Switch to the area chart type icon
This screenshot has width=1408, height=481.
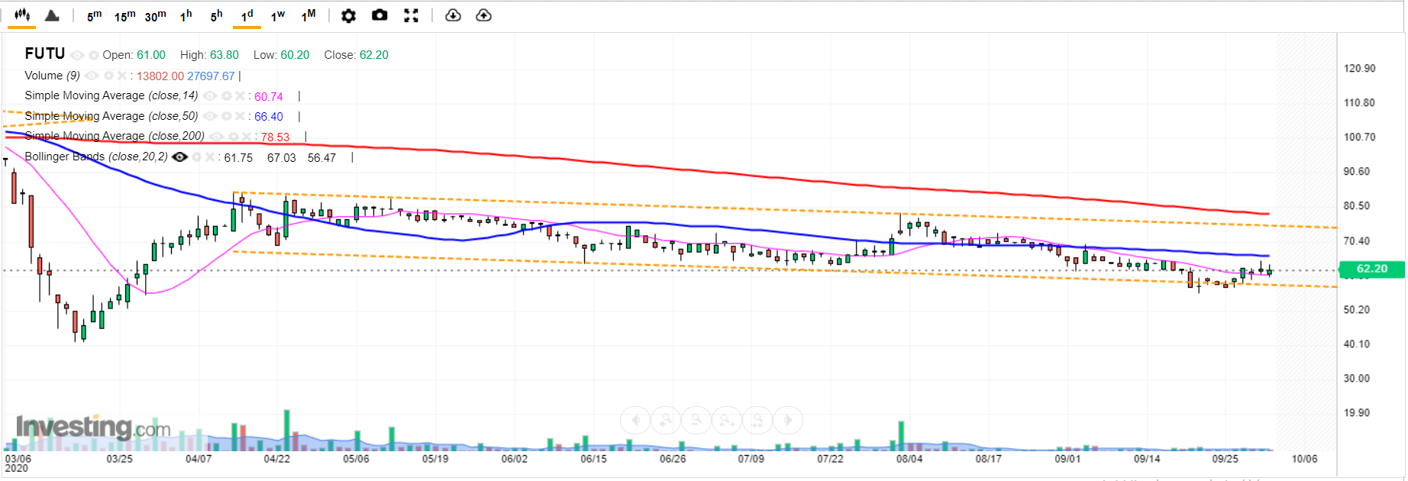pyautogui.click(x=52, y=15)
